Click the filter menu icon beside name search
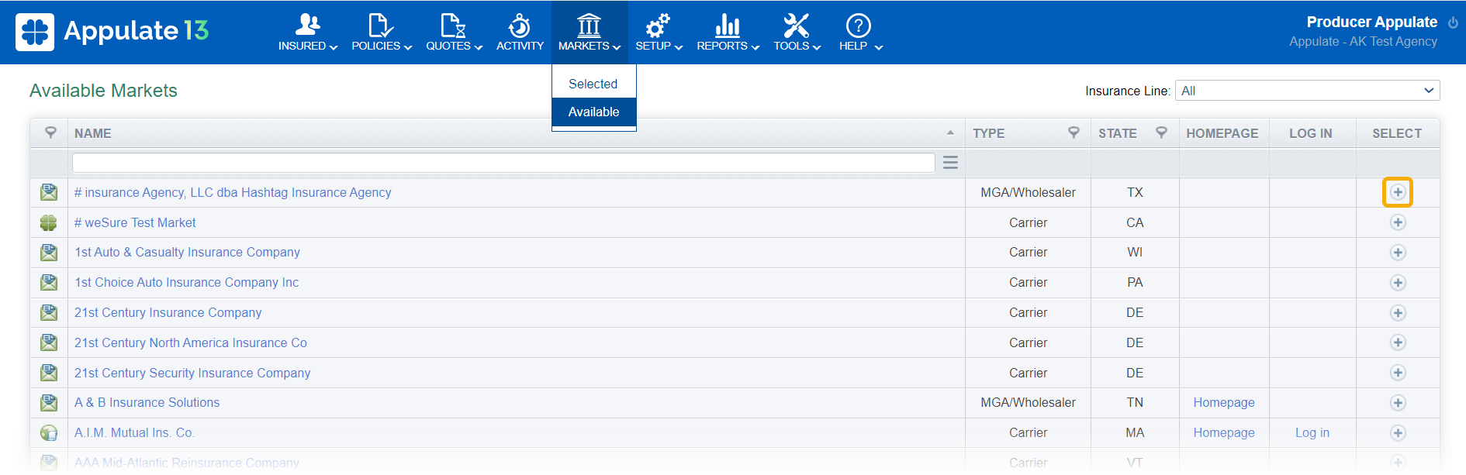The height and width of the screenshot is (475, 1466). pos(950,163)
